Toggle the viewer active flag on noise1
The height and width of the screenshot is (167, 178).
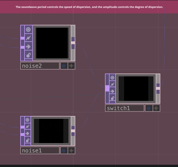(27, 120)
